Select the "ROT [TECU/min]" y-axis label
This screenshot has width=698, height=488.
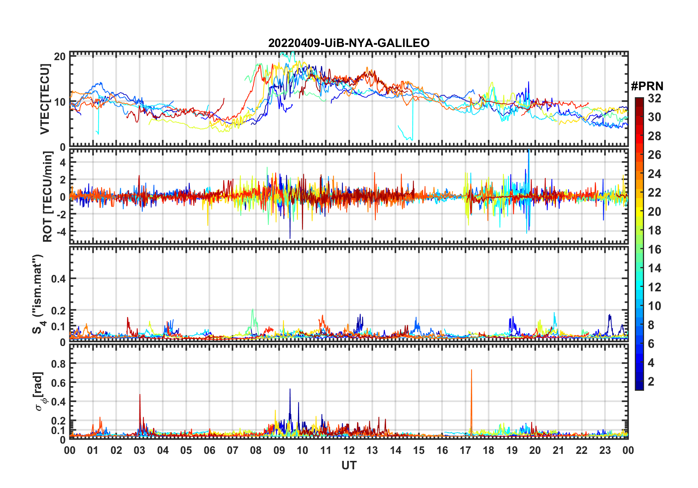pos(47,196)
